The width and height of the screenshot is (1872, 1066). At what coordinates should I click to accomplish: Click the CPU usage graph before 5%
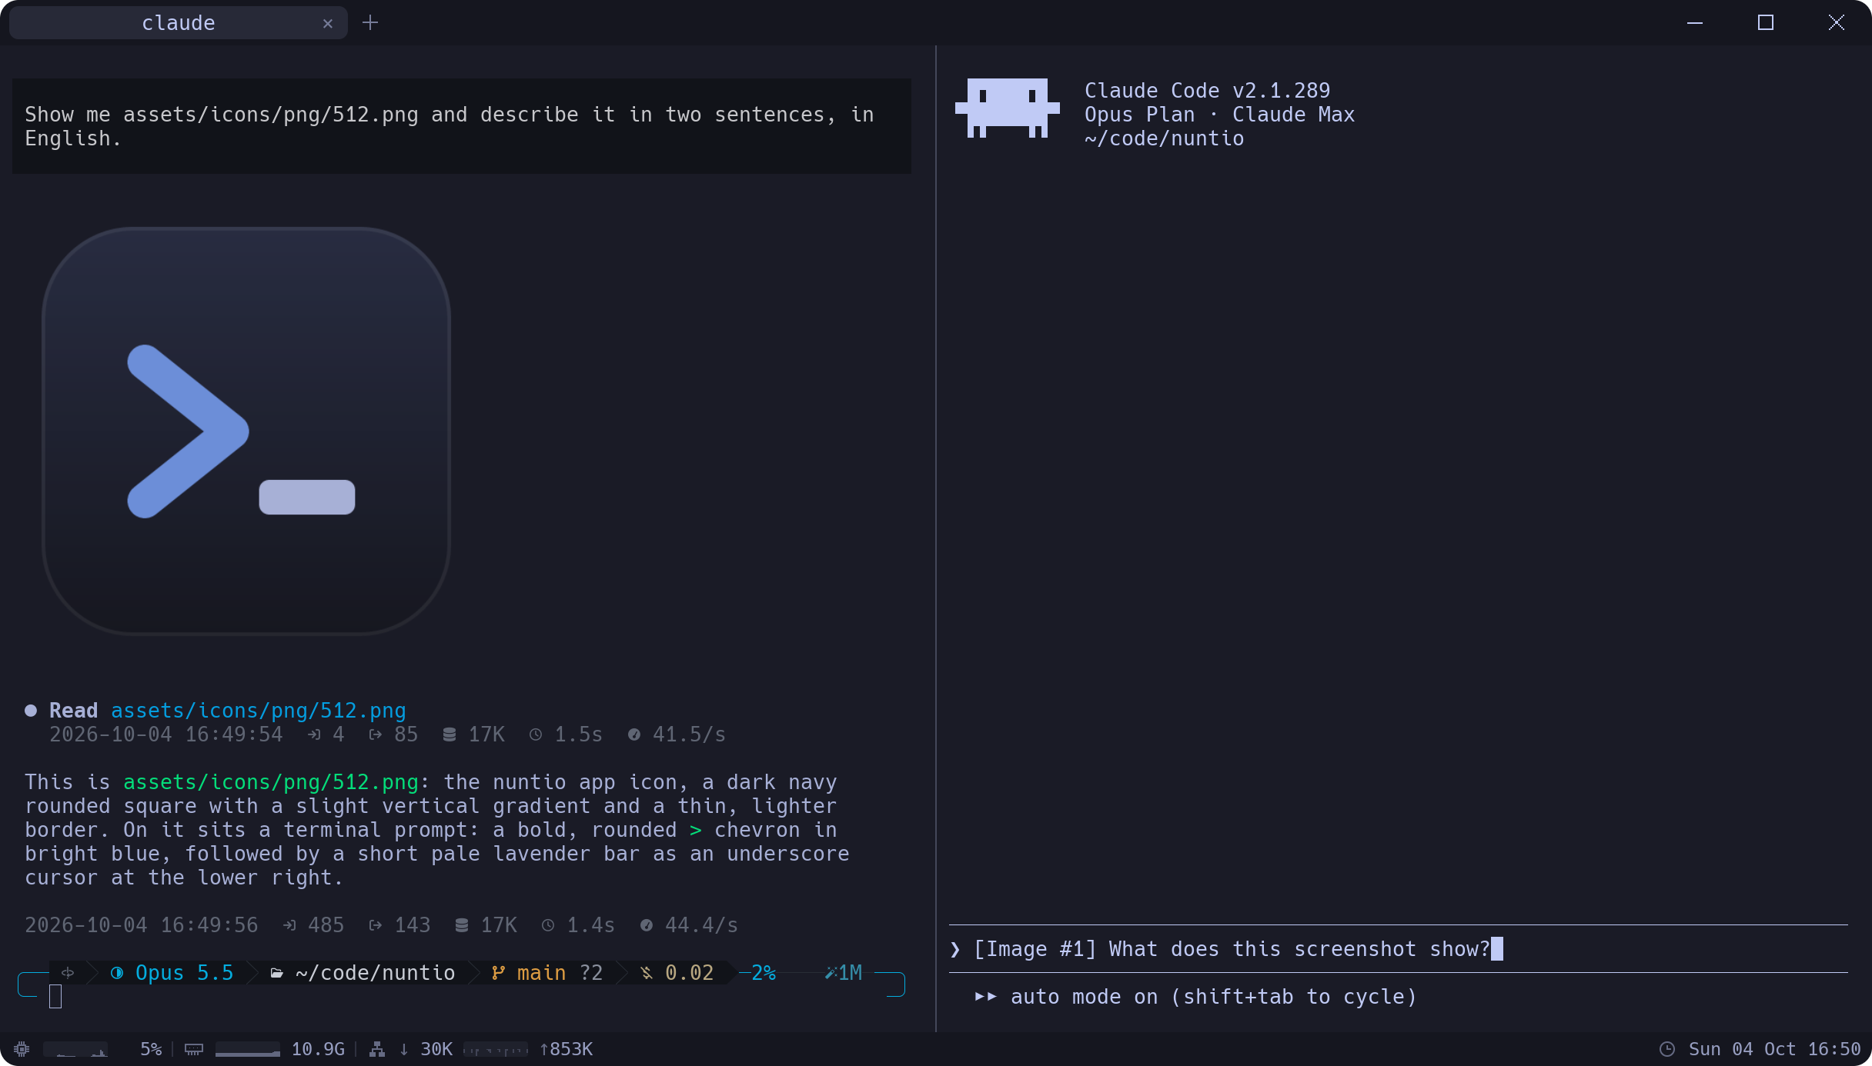tap(75, 1049)
